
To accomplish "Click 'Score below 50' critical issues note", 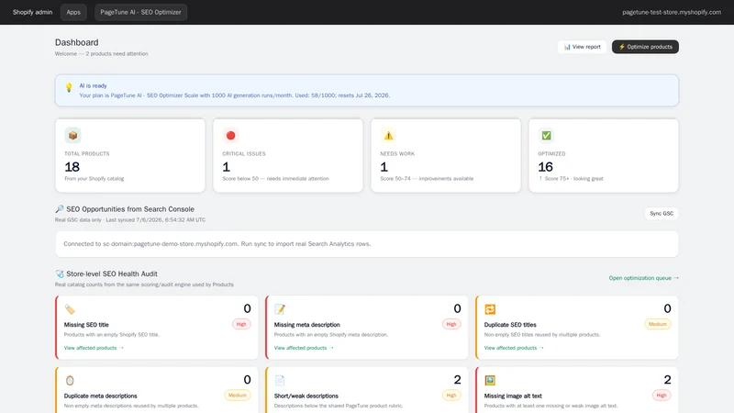I will [x=276, y=178].
